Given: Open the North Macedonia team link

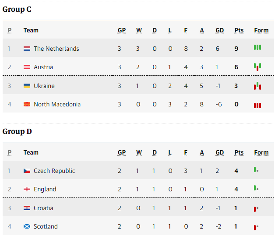Looking at the screenshot, I should coord(57,104).
